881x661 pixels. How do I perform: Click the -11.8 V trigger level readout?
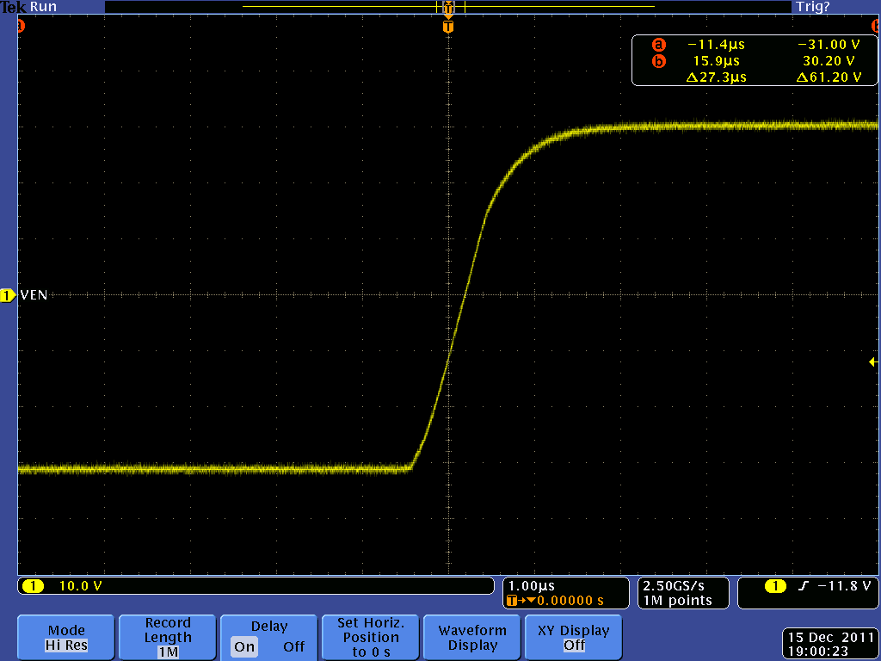(x=844, y=586)
